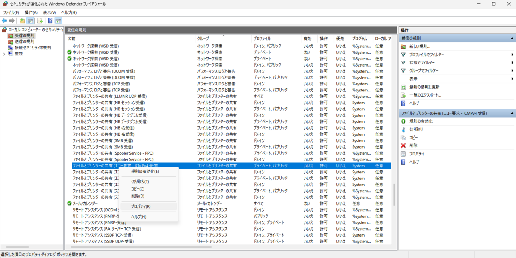Click the プログラム column header
Screen dimensions: 516x258
[x=361, y=39]
